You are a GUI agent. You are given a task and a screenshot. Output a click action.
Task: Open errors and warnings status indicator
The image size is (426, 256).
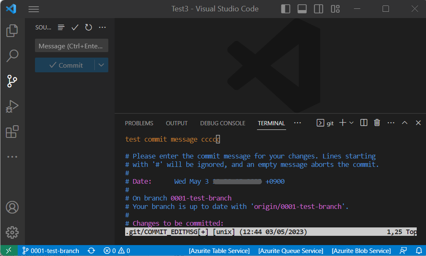(117, 251)
